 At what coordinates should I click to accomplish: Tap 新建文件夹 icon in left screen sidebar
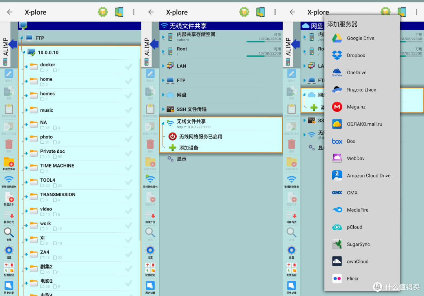(9, 164)
